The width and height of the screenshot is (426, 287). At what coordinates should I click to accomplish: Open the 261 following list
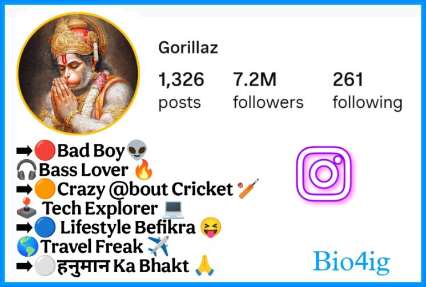click(x=368, y=91)
